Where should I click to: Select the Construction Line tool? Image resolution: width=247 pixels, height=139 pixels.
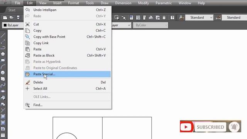tap(3, 42)
